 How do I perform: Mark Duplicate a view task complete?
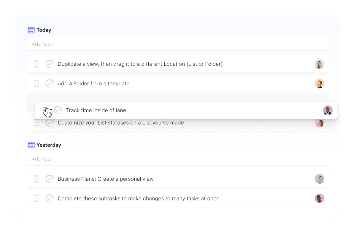pos(50,64)
